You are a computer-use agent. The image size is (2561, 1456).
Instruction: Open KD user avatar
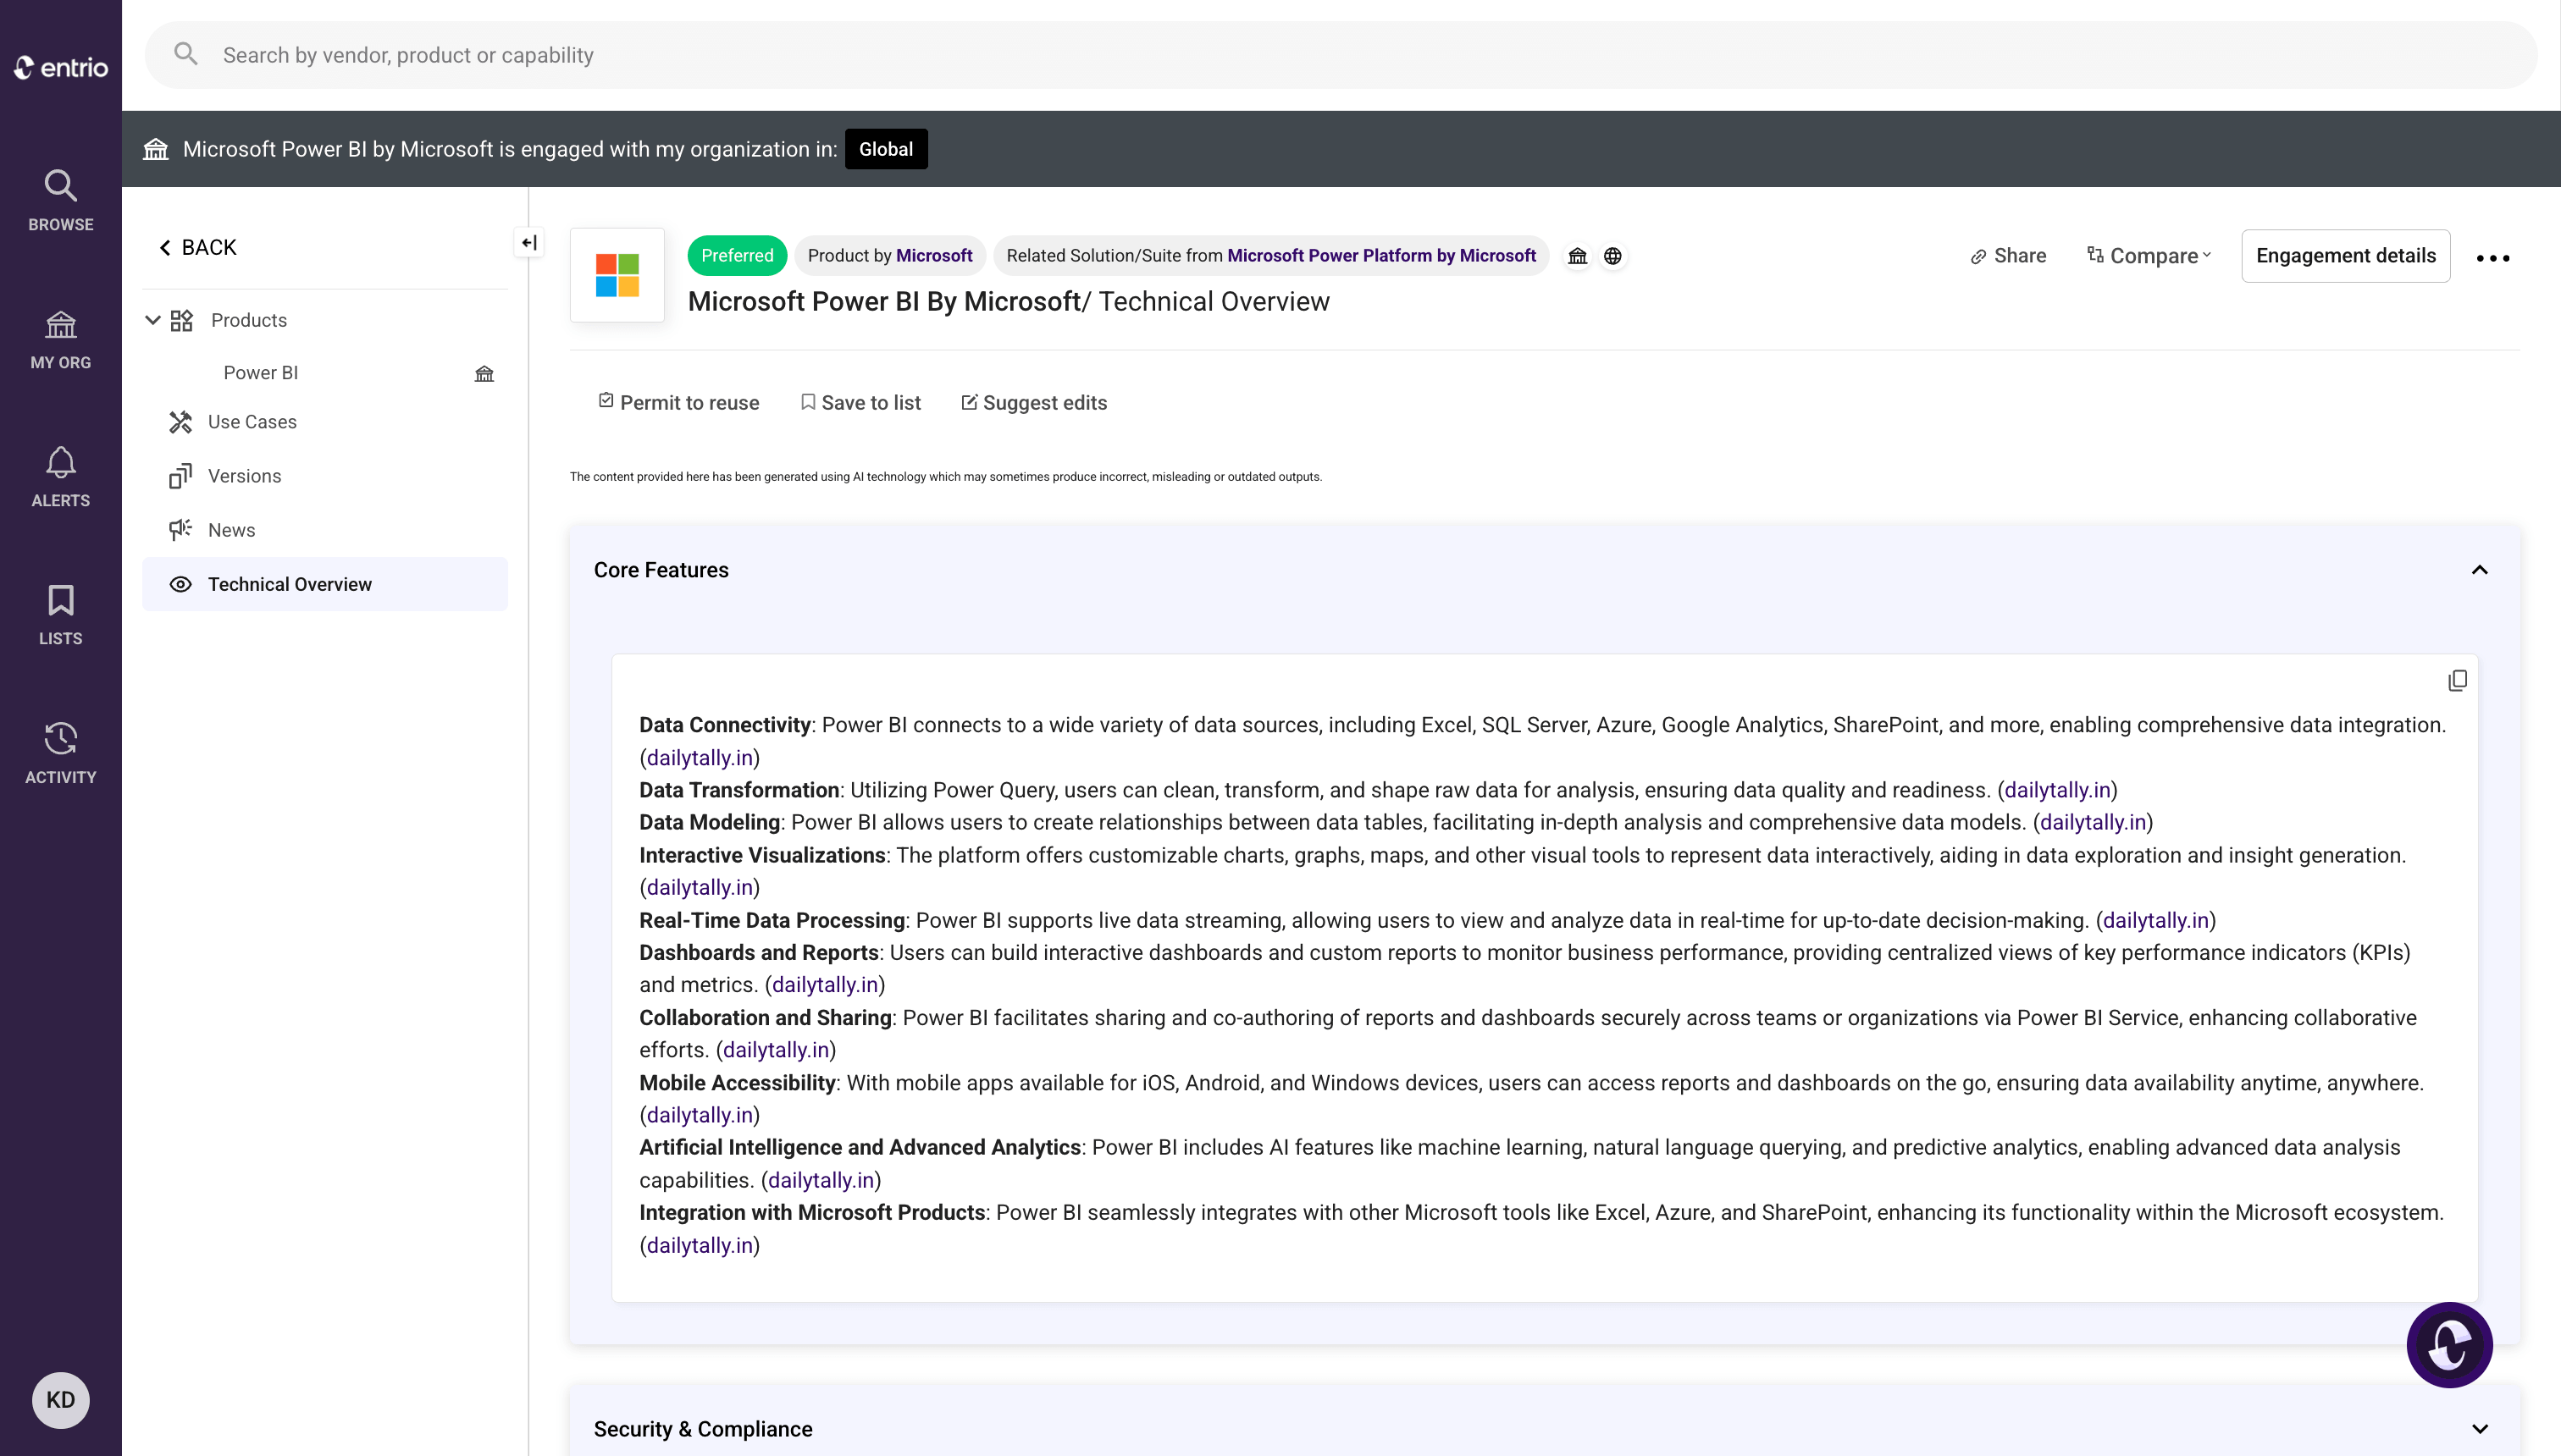click(x=60, y=1399)
